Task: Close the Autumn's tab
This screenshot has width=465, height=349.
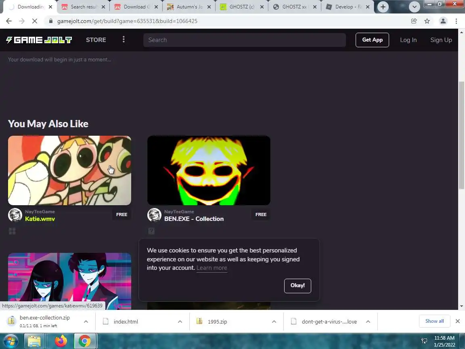Action: click(x=209, y=7)
